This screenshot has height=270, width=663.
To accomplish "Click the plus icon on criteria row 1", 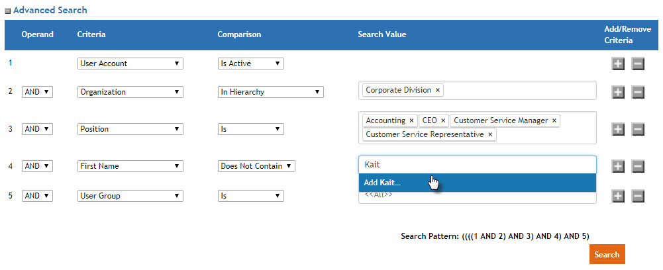I will tap(617, 64).
